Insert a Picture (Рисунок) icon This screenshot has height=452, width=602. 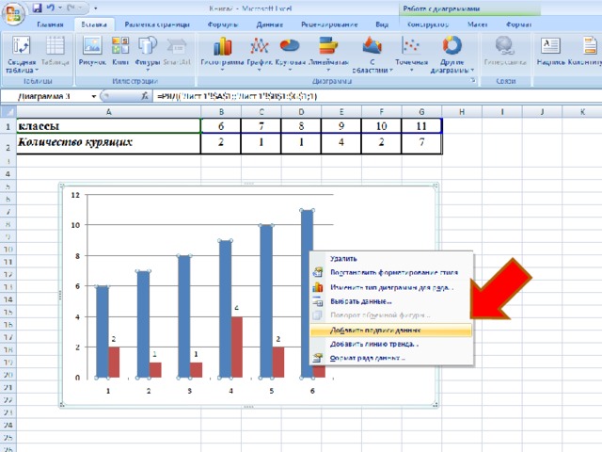point(92,46)
